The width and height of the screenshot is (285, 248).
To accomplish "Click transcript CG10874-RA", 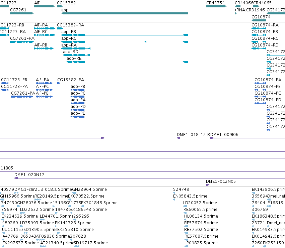I will click(259, 28).
